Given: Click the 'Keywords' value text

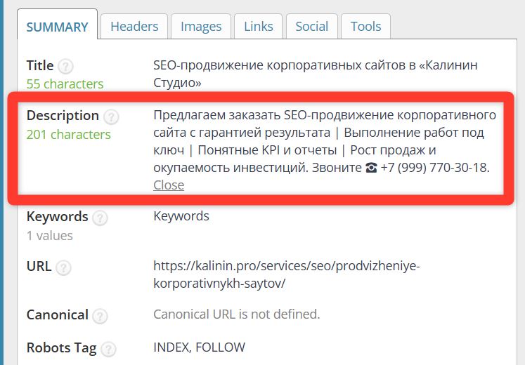Looking at the screenshot, I should (x=181, y=216).
